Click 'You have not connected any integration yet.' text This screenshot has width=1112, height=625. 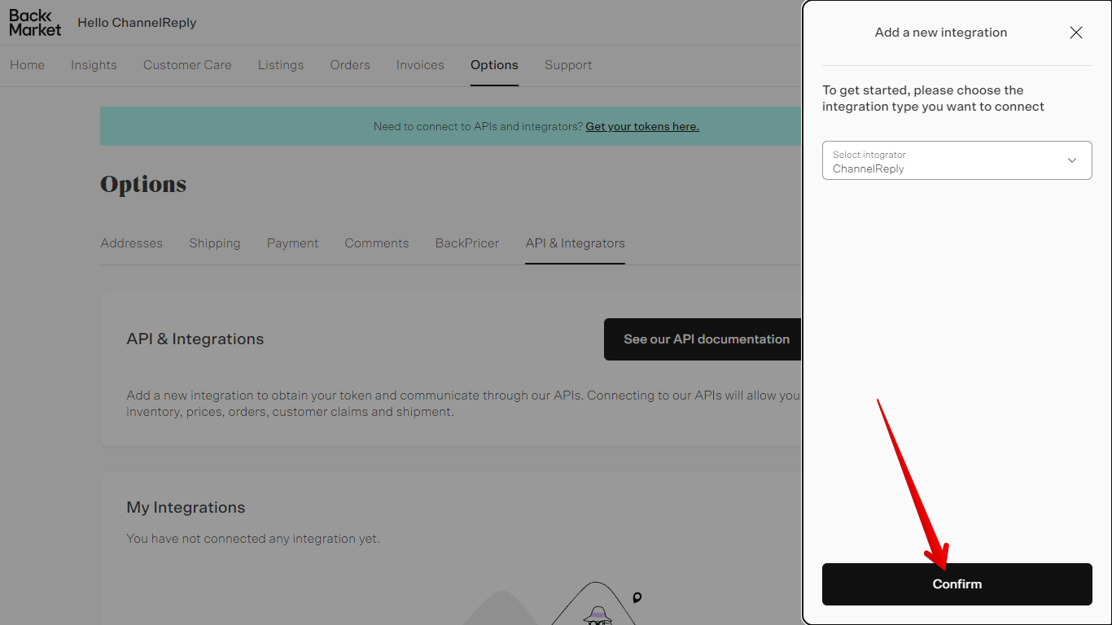[x=253, y=539]
